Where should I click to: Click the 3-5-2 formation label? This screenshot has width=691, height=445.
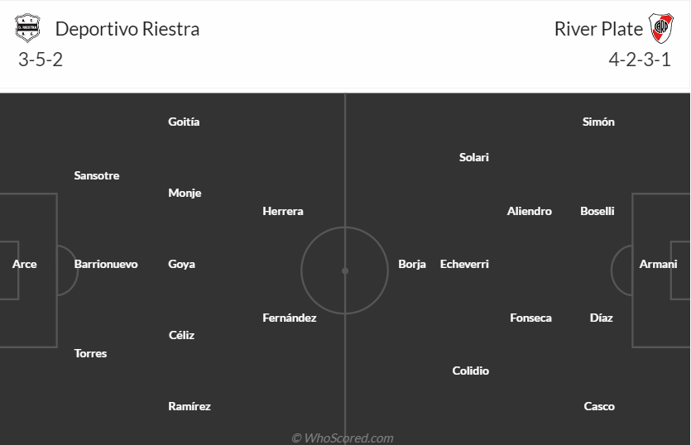[x=41, y=60]
